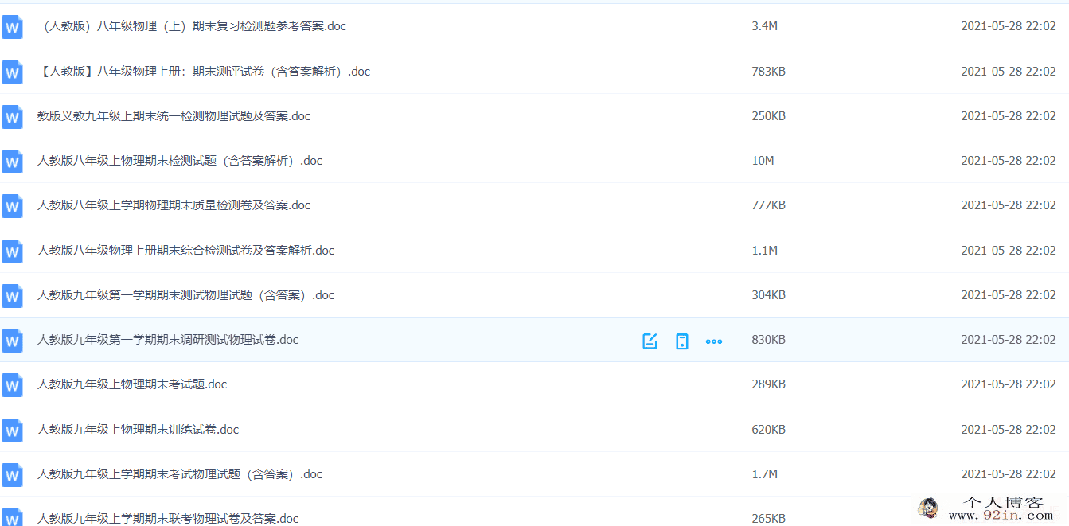Click Word icon for 期末调研测试物理试卷.doc
Screen dimensions: 1069x526
click(12, 340)
